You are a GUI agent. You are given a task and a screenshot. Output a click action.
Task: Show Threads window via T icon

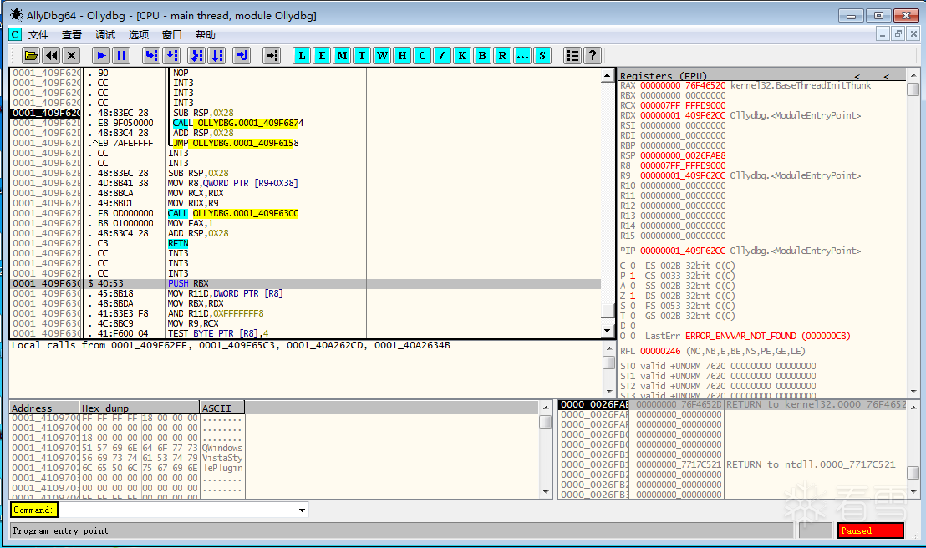(362, 56)
